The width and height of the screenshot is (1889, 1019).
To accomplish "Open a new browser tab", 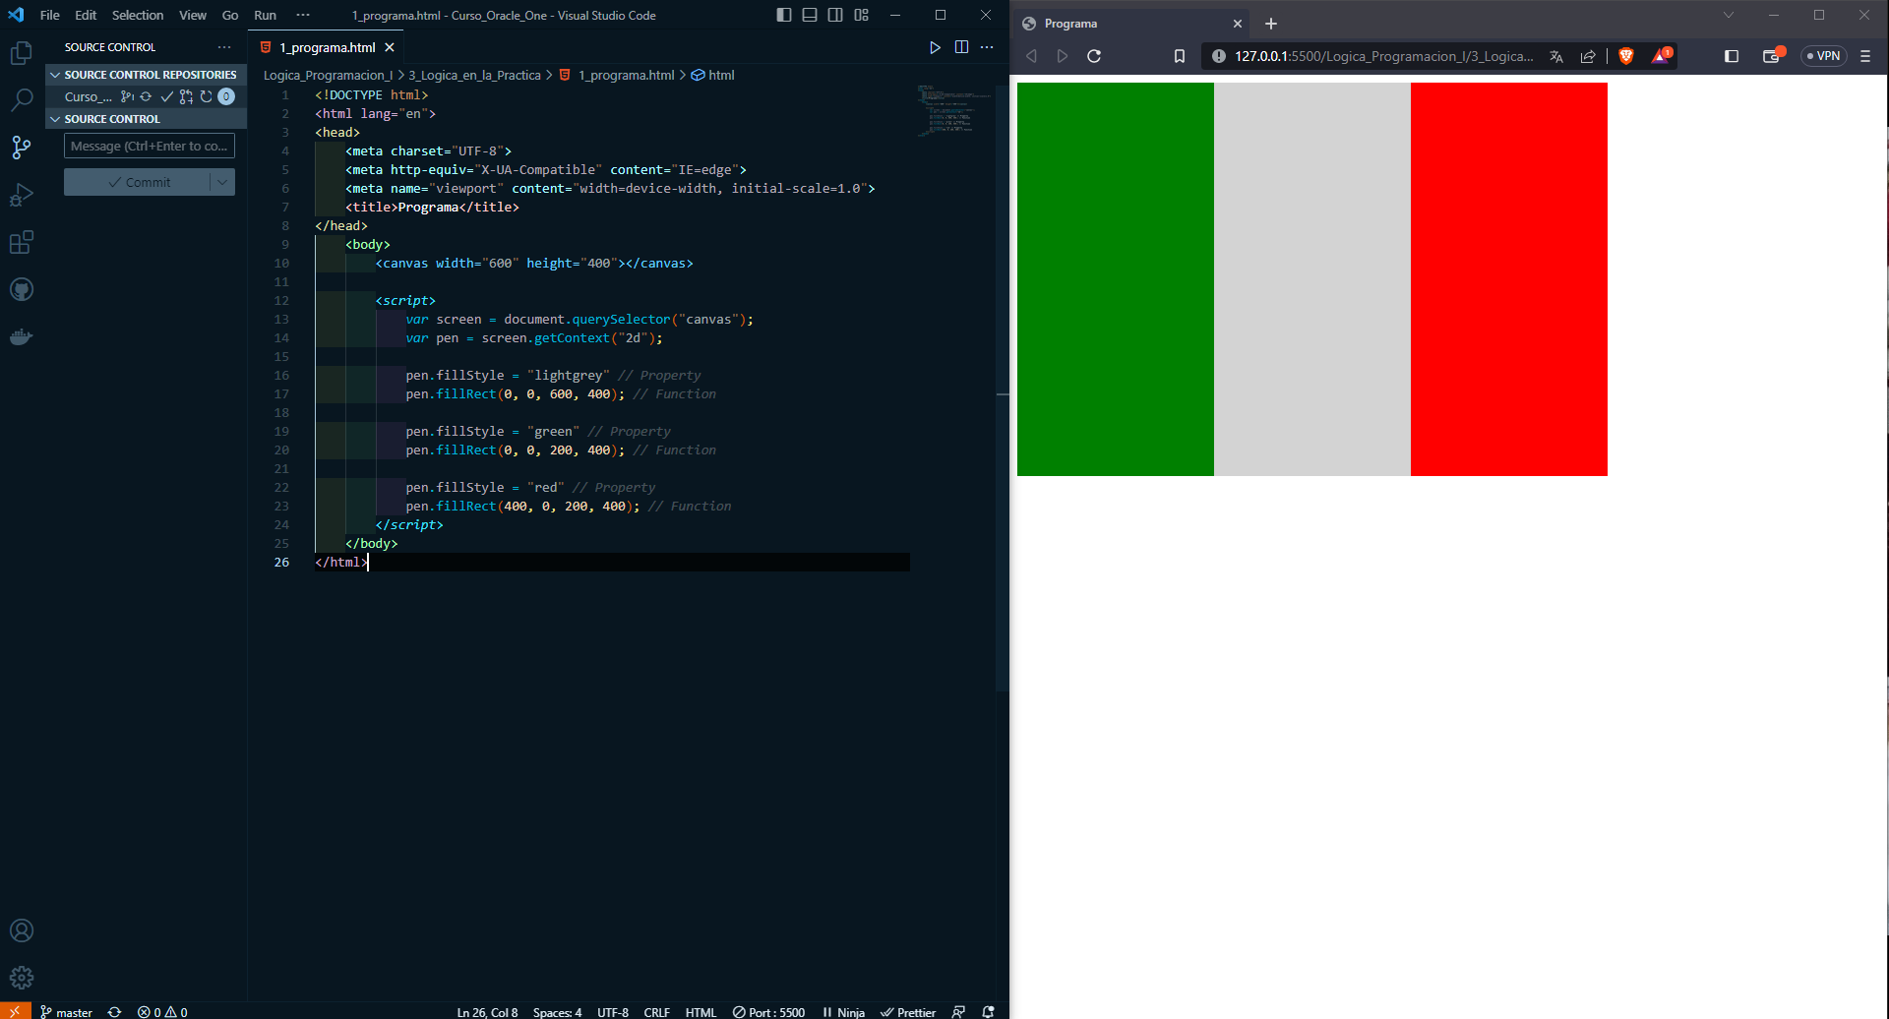I will 1271,24.
